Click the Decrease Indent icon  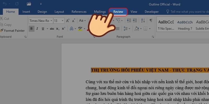(x=129, y=21)
